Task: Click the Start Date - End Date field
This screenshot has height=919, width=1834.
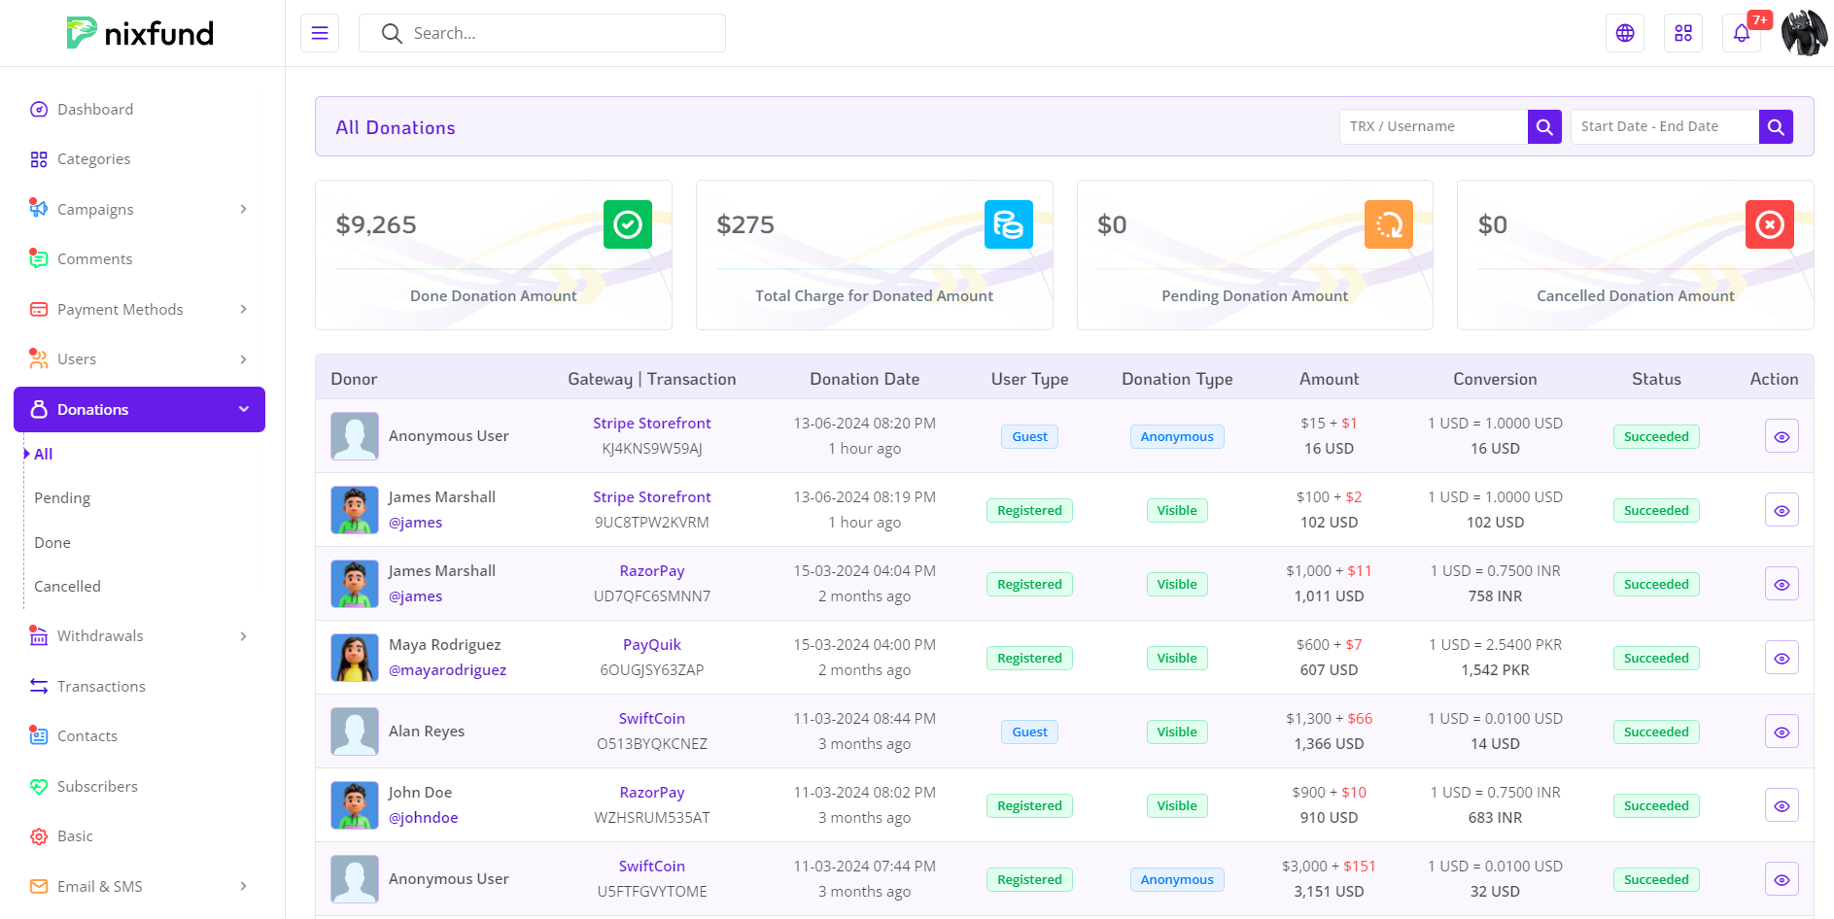Action: 1664,126
